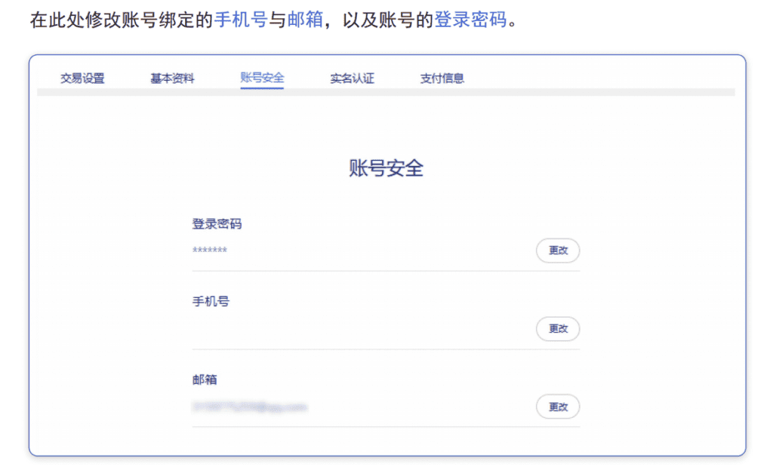Click the 账号安全 page heading

(386, 168)
